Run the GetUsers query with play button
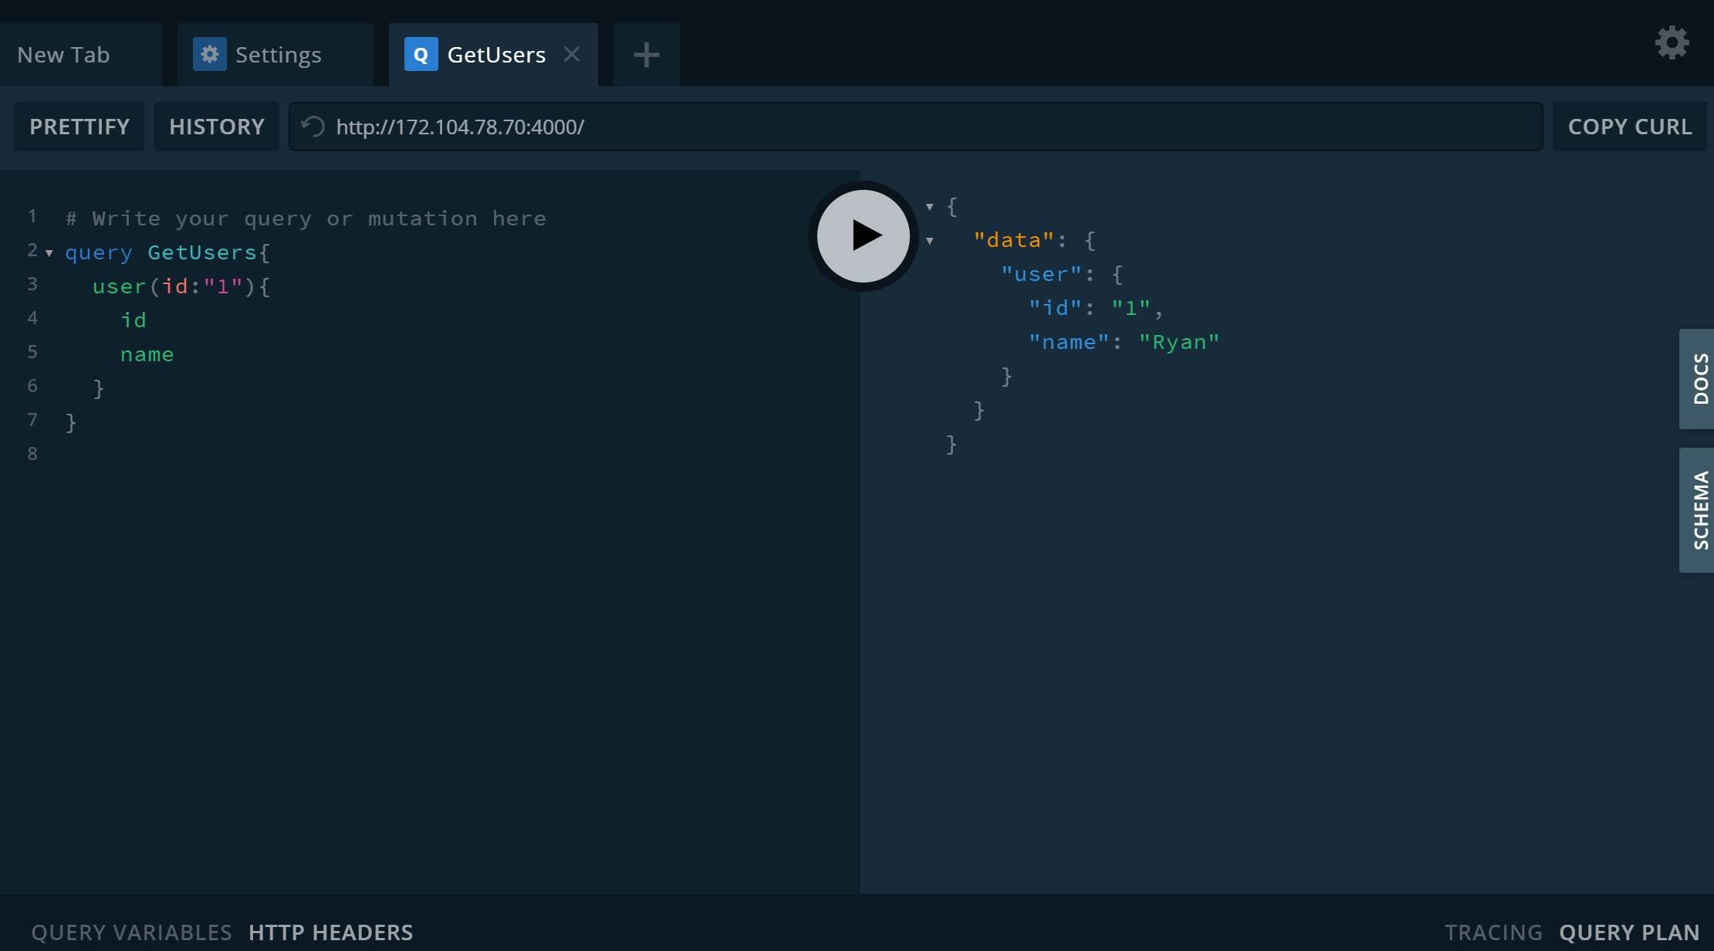The width and height of the screenshot is (1714, 951). pos(863,235)
